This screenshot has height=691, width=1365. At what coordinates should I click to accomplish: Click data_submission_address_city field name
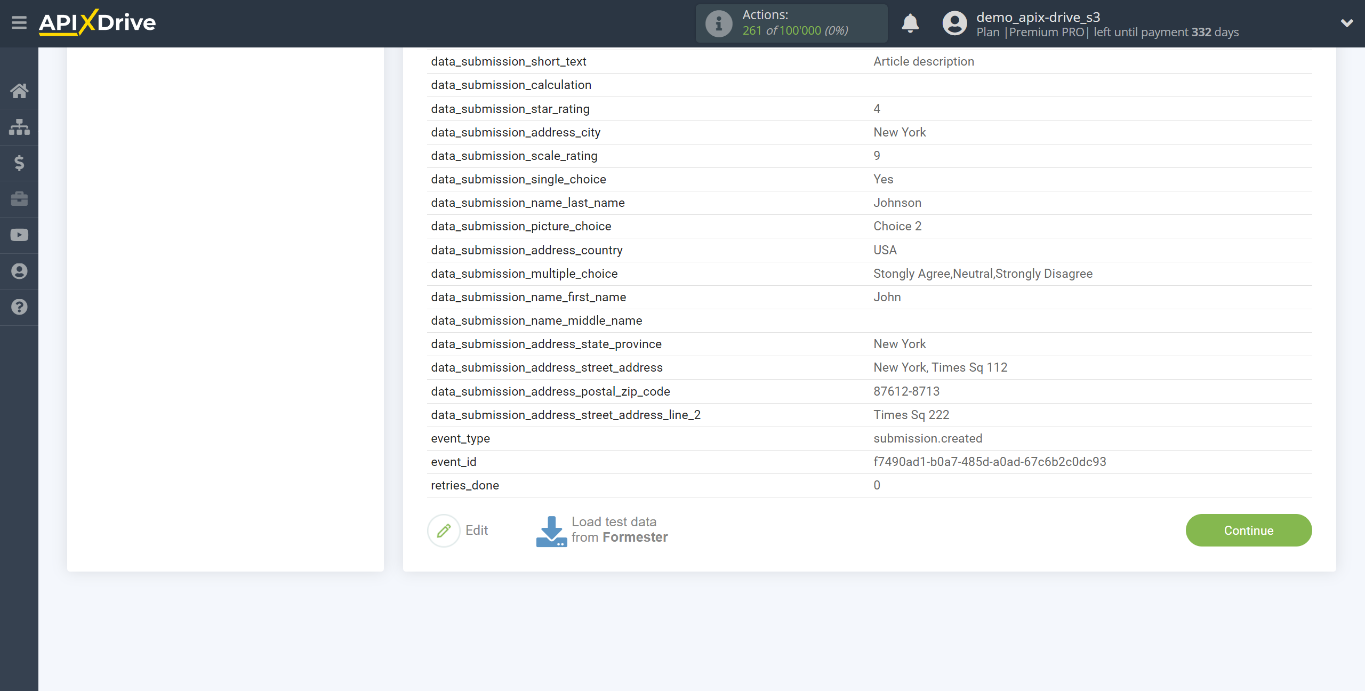click(x=516, y=132)
